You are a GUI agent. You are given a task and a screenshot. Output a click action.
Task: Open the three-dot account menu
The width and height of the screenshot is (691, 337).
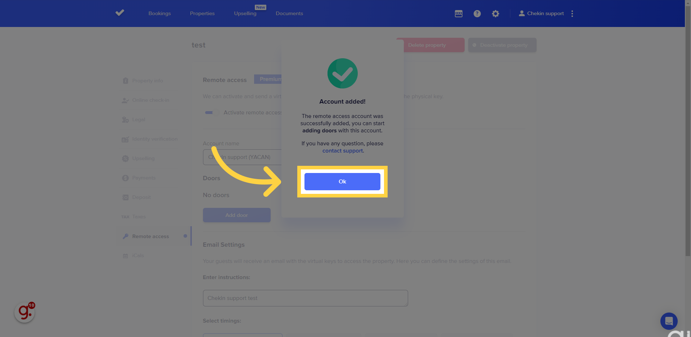coord(572,14)
